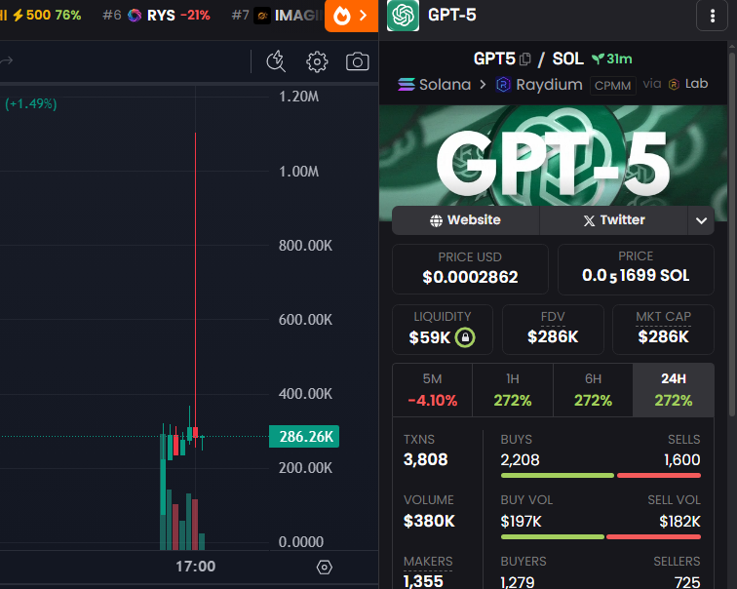Click the #7 IMAGI trending token

tap(277, 16)
